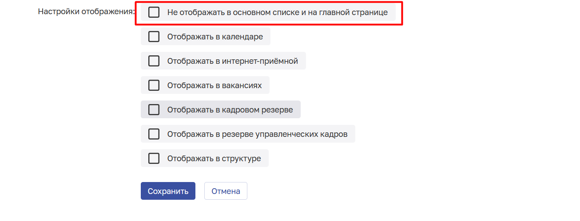Click the label text "Отображать в вакансиях"
This screenshot has width=580, height=221.
(215, 85)
